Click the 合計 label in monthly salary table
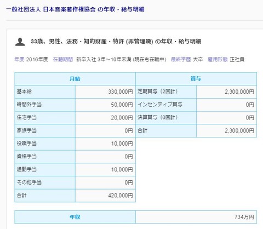263x229 pixels. click(x=21, y=195)
